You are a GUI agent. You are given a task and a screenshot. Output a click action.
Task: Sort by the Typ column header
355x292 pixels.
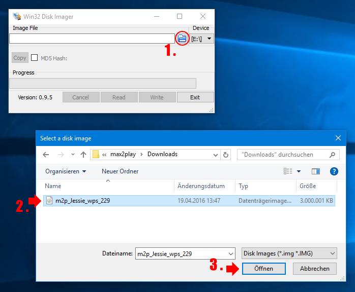pos(266,186)
